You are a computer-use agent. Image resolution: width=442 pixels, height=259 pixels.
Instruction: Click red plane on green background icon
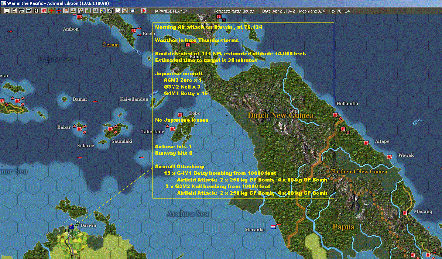tap(51, 11)
